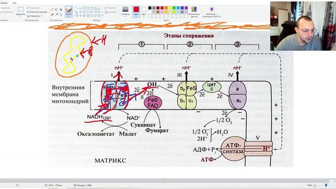
Task: Click the webcam video overlay
Action: (303, 26)
